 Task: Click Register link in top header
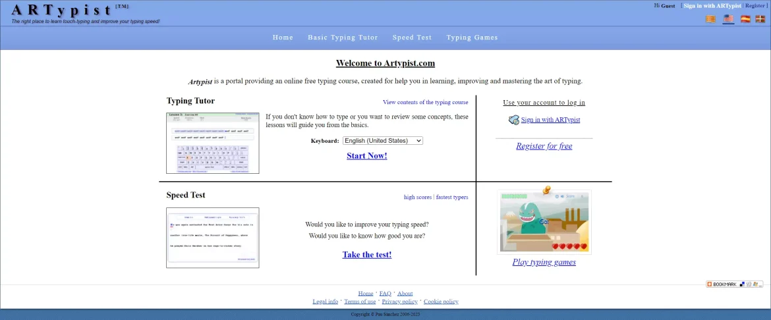click(x=755, y=6)
